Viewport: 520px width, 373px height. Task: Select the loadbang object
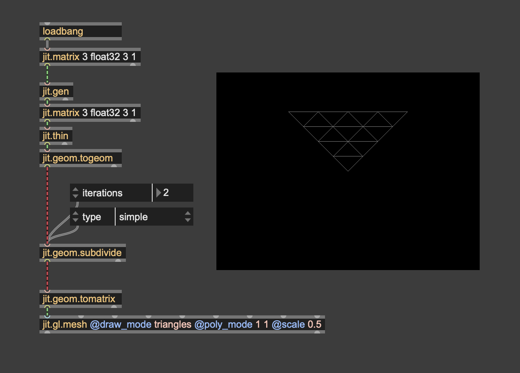tap(81, 31)
